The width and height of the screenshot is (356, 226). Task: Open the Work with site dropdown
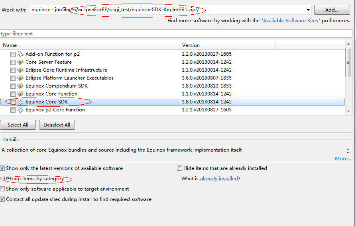[308, 10]
